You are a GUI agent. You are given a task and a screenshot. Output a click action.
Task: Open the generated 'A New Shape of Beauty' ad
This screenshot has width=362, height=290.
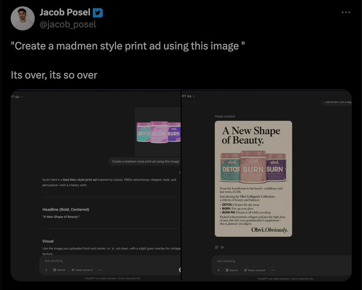[253, 179]
